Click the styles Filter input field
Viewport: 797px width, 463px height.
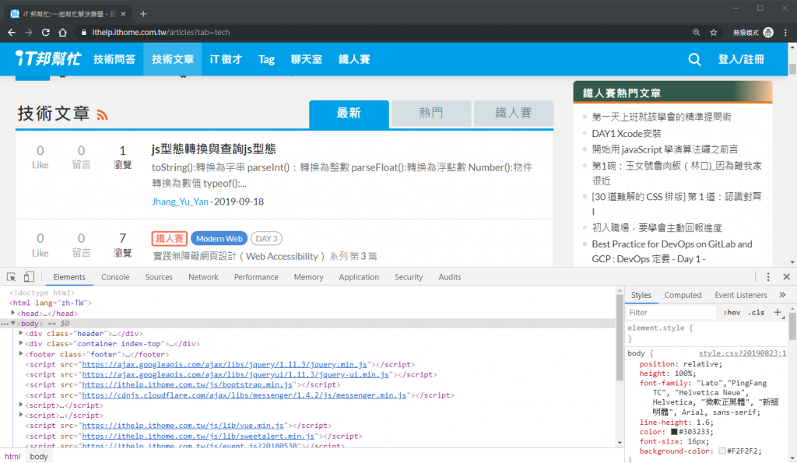click(x=671, y=313)
